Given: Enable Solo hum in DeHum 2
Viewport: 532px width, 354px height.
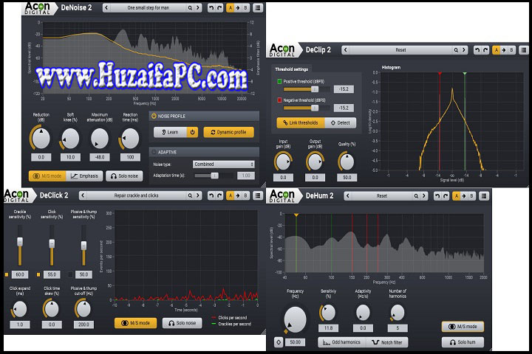Looking at the screenshot, I should (x=463, y=342).
